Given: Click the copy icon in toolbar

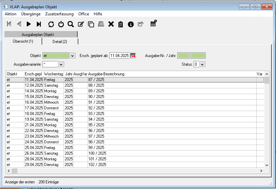Looking at the screenshot, I should [x=91, y=24].
